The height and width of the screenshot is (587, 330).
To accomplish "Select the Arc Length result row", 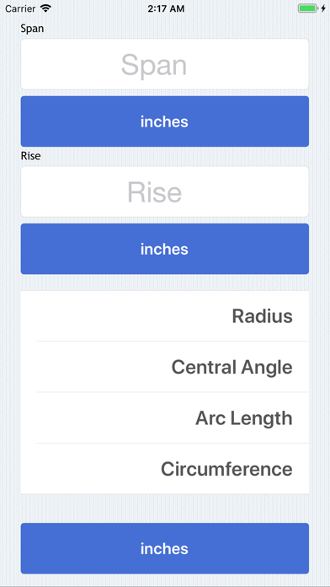I will (x=165, y=417).
